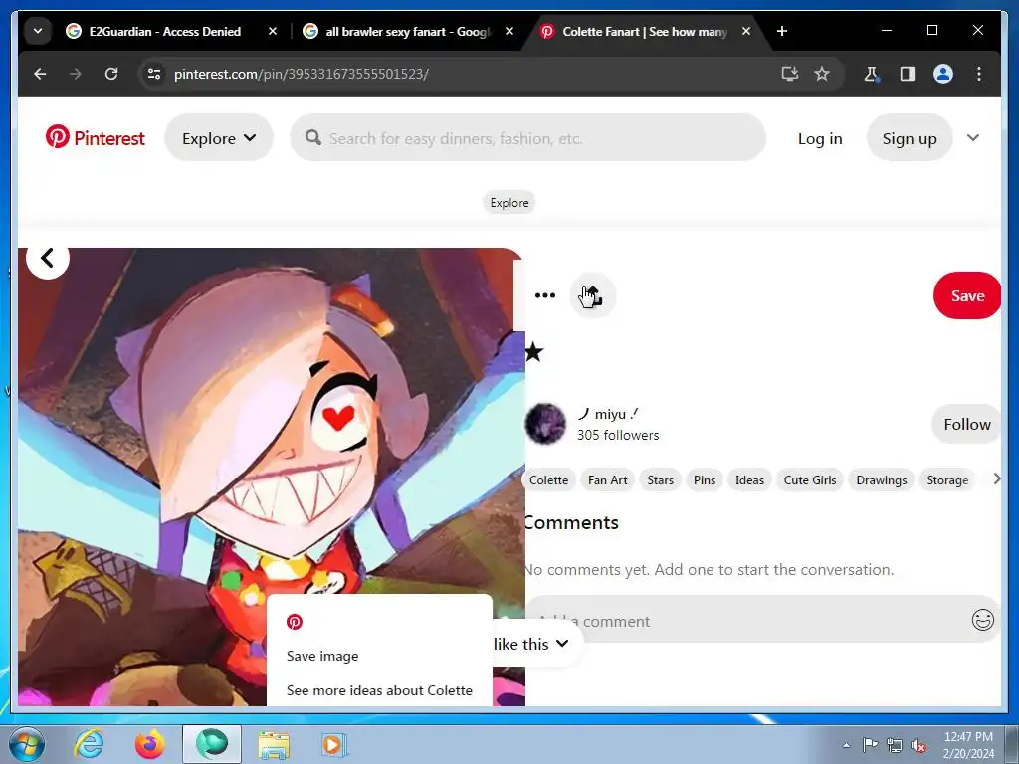This screenshot has width=1019, height=764.
Task: Open Chrome three-dot menu
Action: click(x=979, y=74)
